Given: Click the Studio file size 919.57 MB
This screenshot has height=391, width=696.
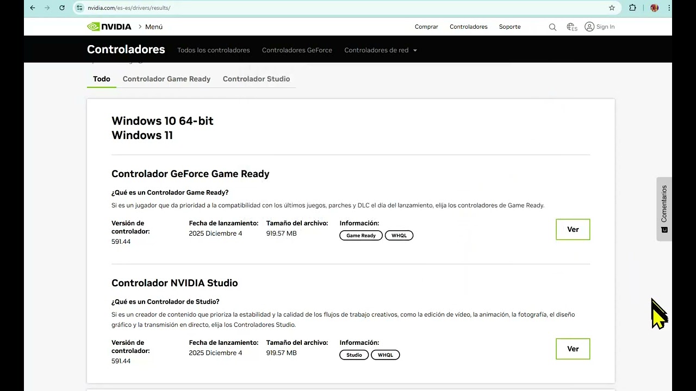Looking at the screenshot, I should pos(281,353).
